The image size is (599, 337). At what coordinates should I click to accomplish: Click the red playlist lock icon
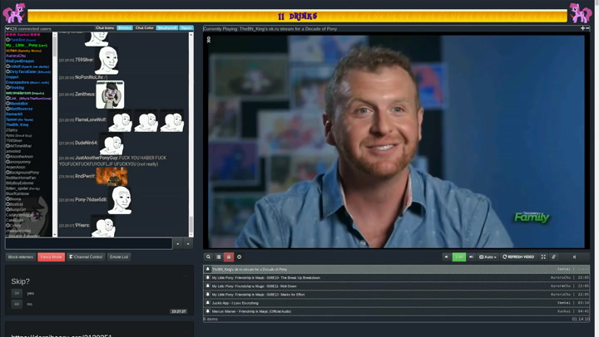click(229, 257)
